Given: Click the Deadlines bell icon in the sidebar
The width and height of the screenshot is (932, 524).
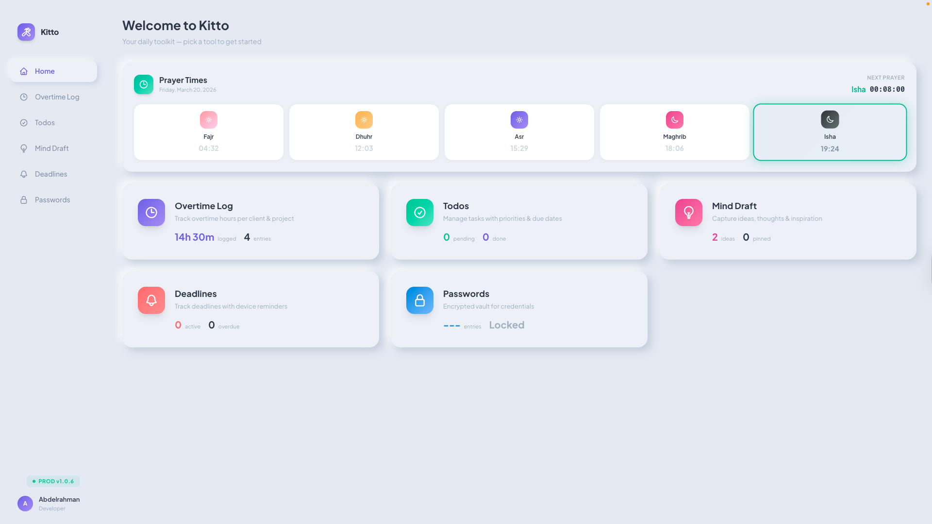Looking at the screenshot, I should click(24, 174).
